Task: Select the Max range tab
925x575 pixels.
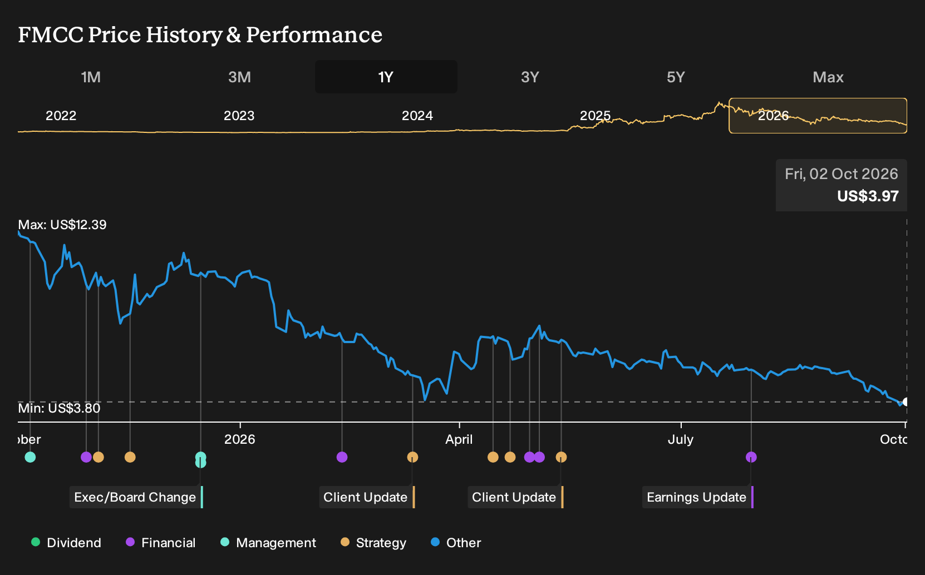Action: pyautogui.click(x=828, y=77)
